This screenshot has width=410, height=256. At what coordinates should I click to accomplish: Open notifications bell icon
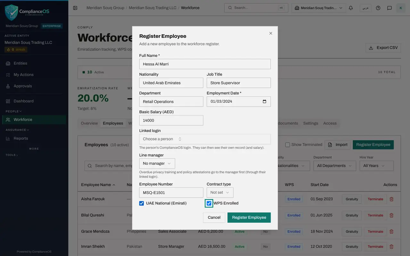pyautogui.click(x=351, y=8)
